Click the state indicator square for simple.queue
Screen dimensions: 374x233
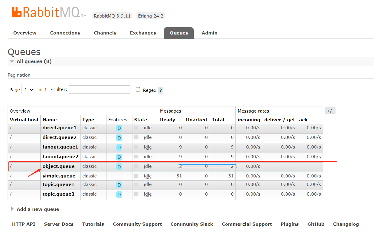click(x=136, y=176)
